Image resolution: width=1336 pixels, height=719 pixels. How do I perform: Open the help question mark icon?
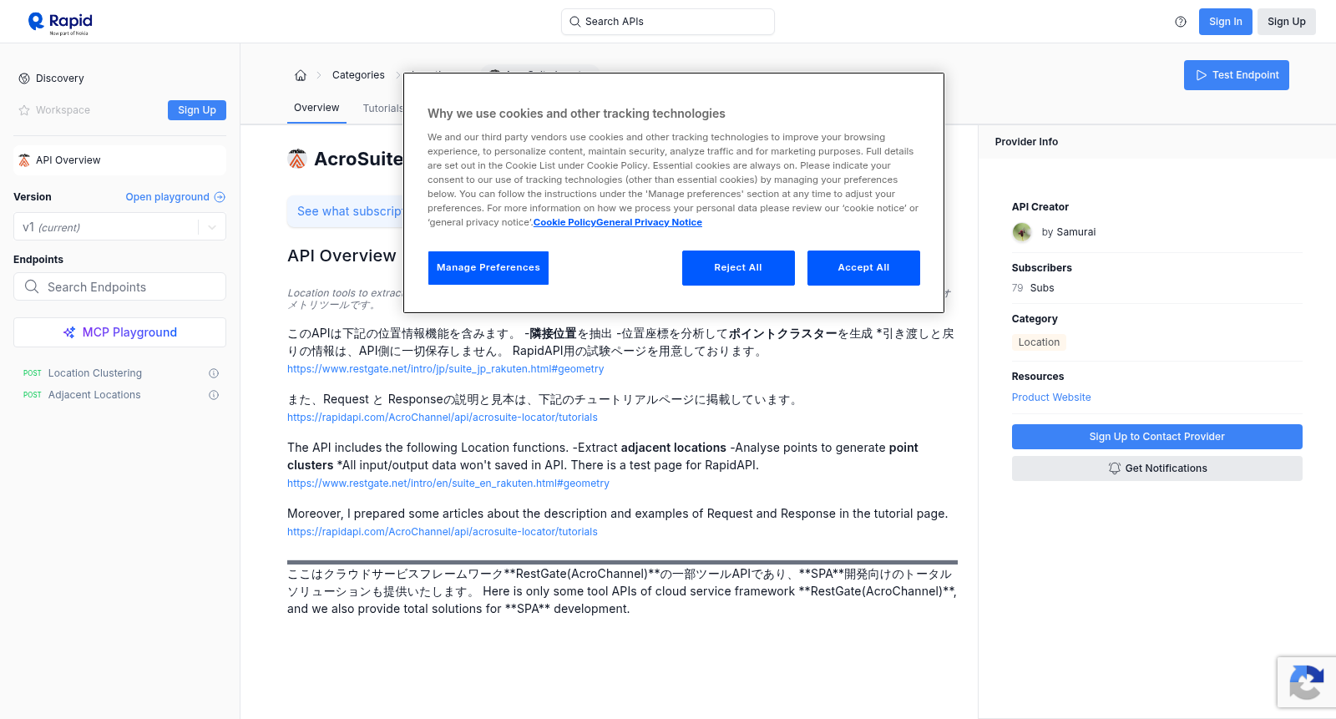coord(1181,22)
